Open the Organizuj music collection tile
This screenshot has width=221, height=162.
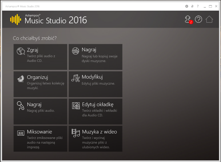40,84
